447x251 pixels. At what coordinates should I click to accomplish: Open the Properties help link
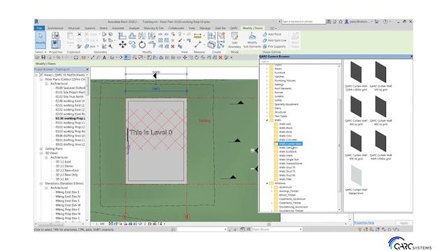pyautogui.click(x=364, y=223)
